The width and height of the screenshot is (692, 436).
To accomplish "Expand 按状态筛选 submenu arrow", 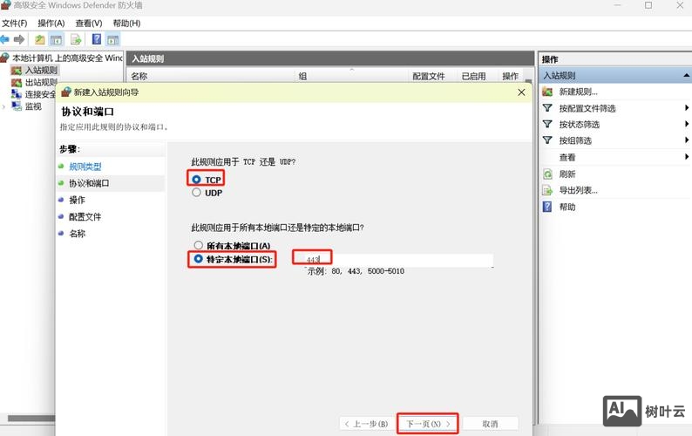I will (x=687, y=124).
